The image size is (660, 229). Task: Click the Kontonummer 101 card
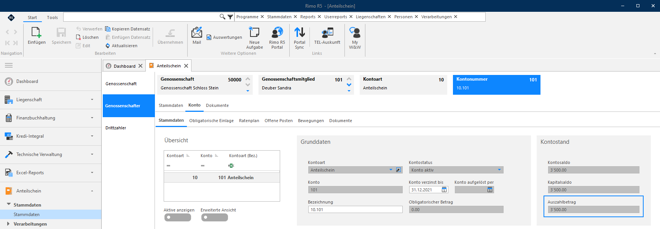(496, 84)
